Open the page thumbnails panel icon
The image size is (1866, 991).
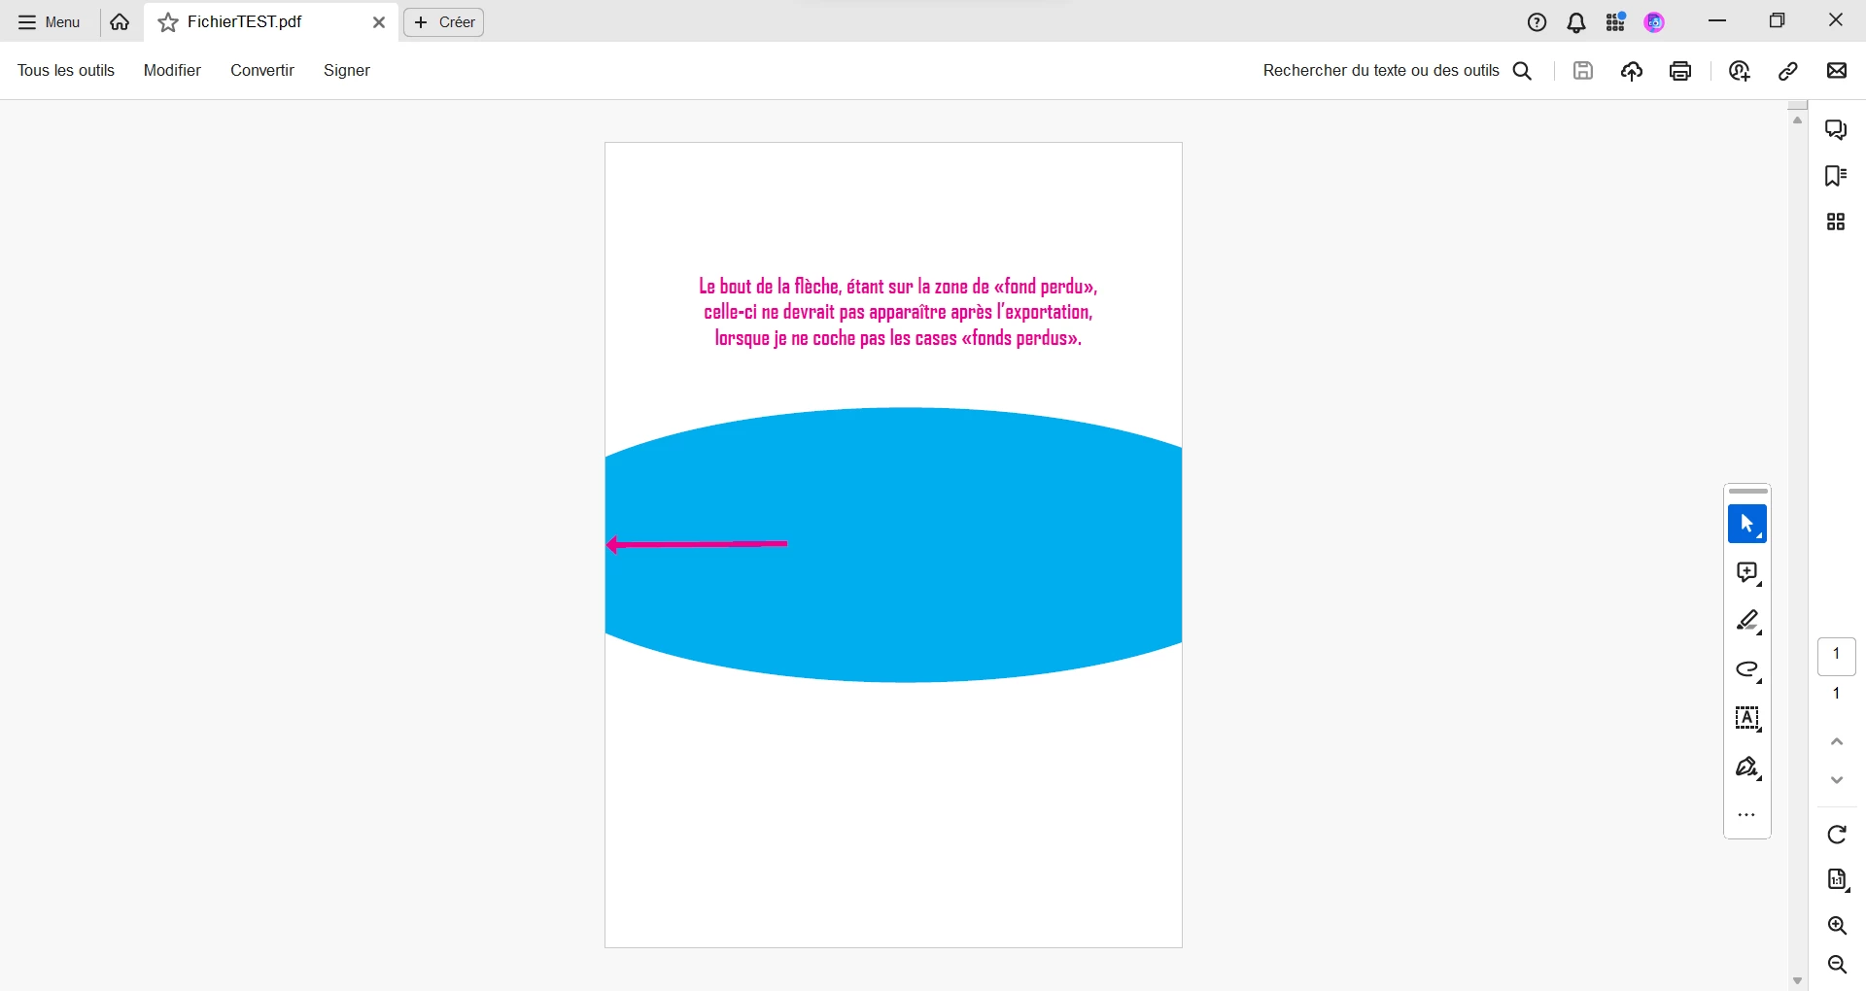[x=1836, y=222]
